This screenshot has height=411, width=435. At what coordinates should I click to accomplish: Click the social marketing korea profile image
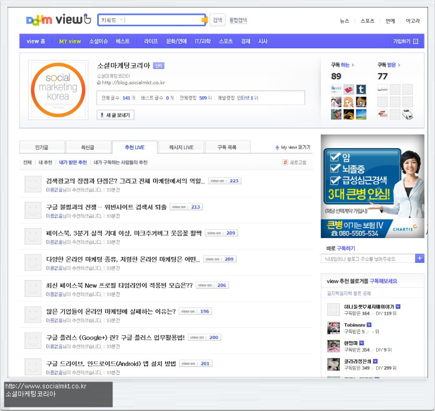[58, 90]
